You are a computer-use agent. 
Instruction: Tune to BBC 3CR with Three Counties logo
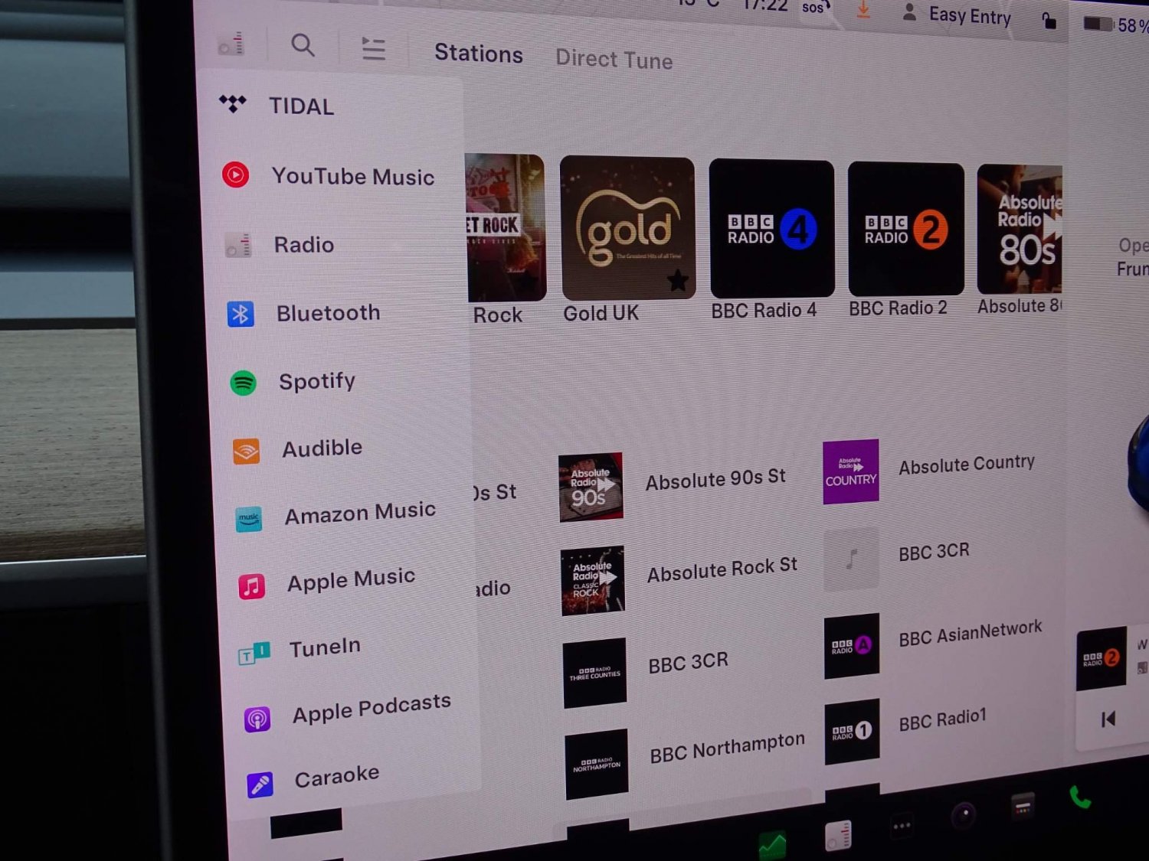(646, 671)
